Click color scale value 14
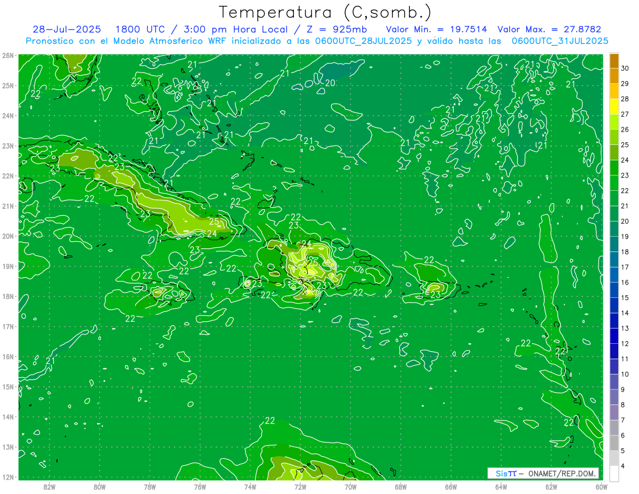Viewport: 639px width, 494px height. point(626,313)
